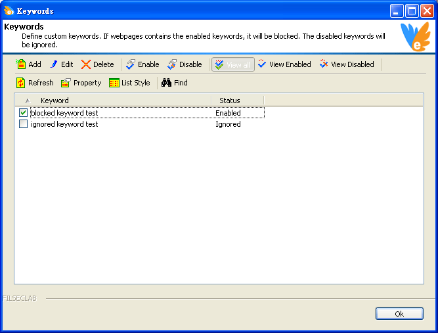
Task: Click the Disable toolbar icon
Action: [x=172, y=64]
